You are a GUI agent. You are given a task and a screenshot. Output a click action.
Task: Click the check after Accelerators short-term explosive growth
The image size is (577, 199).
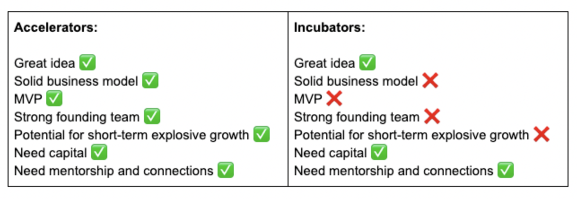point(262,134)
